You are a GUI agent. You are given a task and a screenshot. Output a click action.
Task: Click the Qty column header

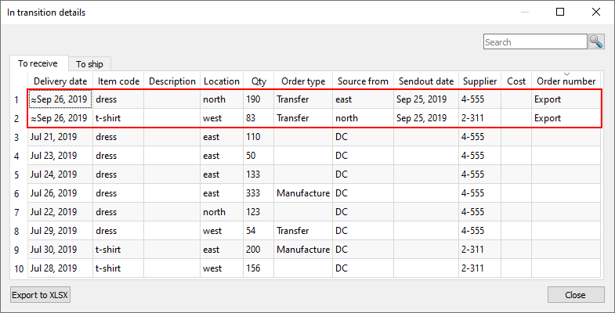coord(258,81)
